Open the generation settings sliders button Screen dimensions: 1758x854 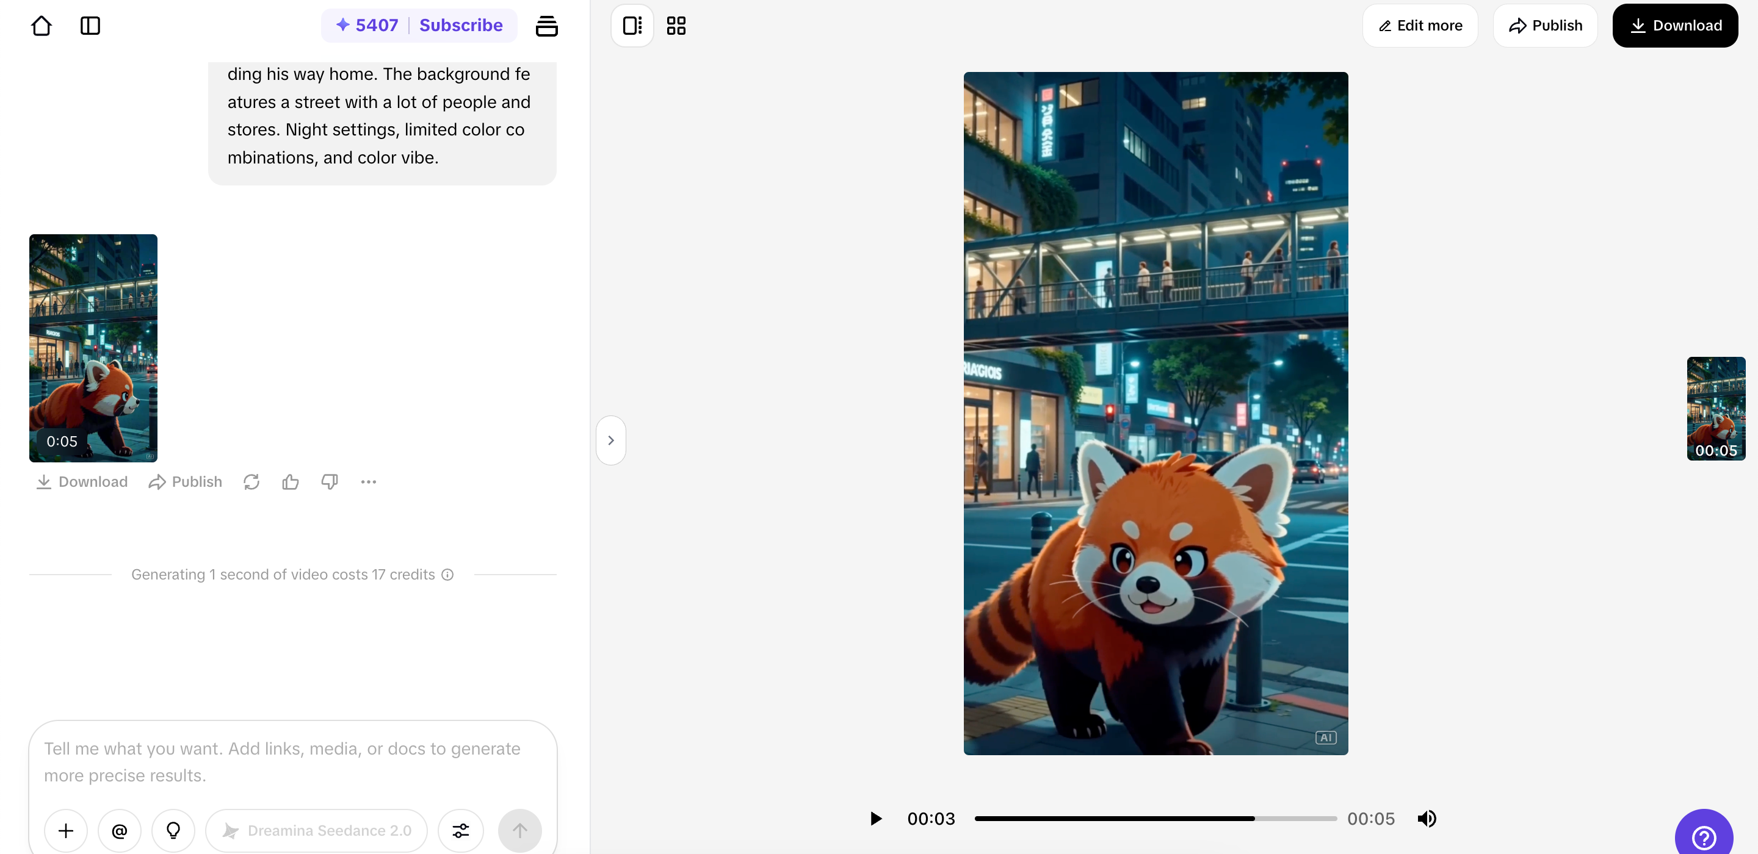(x=461, y=831)
